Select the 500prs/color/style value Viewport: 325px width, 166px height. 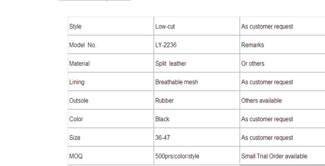177,156
